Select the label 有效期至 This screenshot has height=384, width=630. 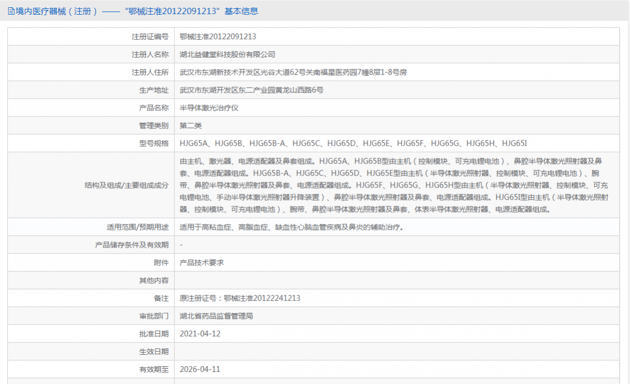click(x=153, y=369)
